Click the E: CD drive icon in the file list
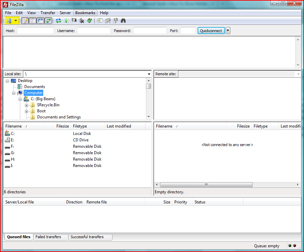 7,140
